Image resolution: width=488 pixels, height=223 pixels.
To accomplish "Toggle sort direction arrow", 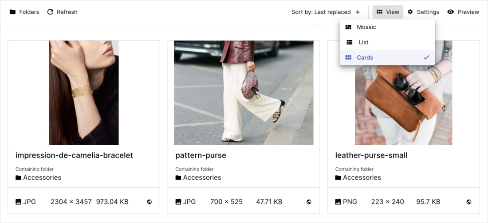I will coord(358,12).
